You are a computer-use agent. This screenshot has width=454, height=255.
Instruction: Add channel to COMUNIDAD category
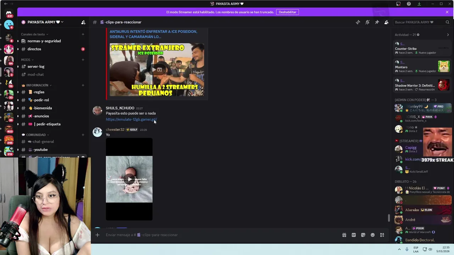tap(83, 135)
